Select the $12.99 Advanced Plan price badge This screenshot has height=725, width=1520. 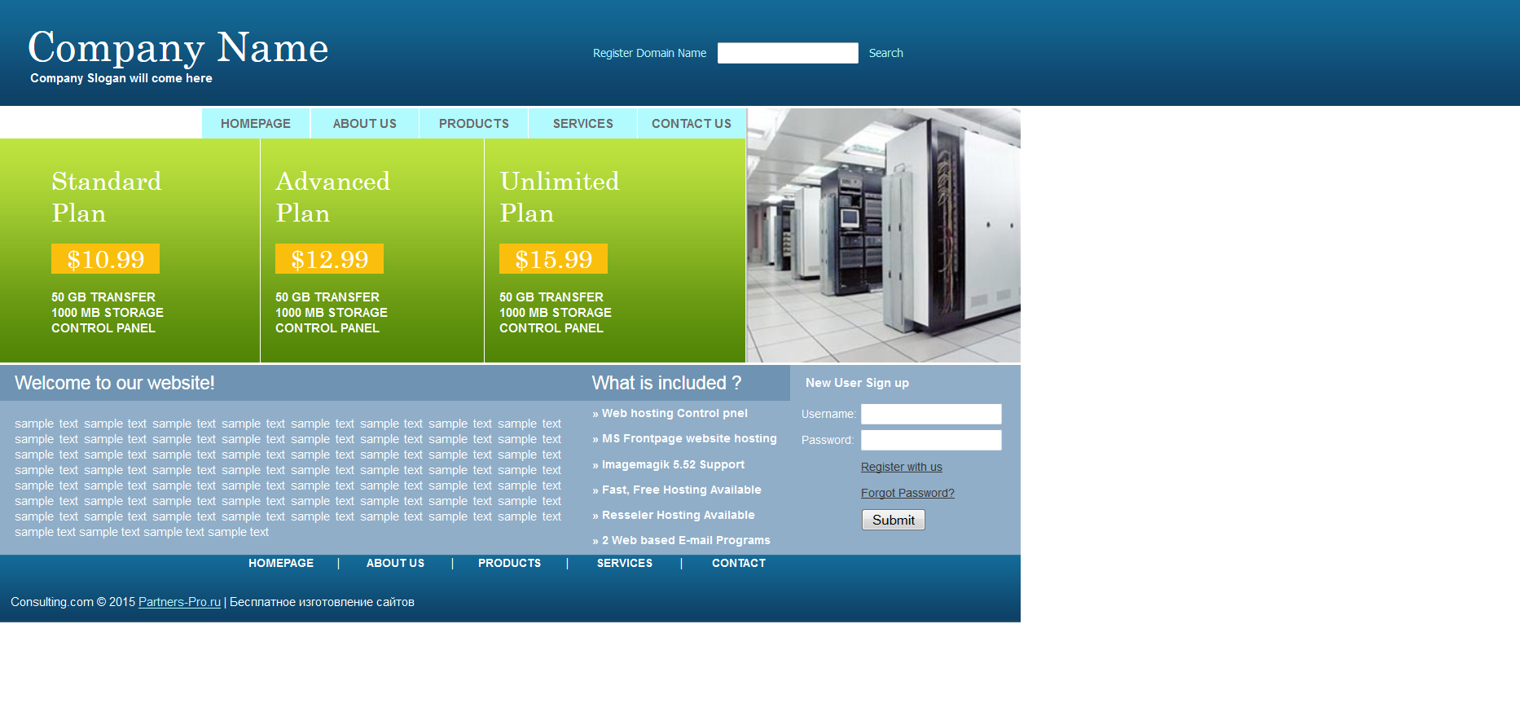point(329,259)
